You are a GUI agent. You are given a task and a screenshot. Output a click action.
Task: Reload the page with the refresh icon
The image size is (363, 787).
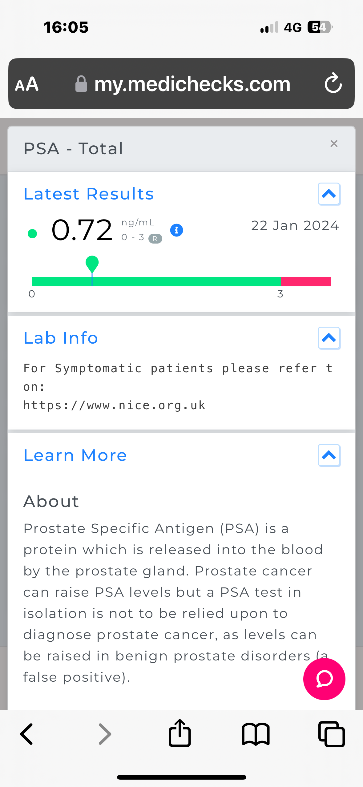click(333, 83)
